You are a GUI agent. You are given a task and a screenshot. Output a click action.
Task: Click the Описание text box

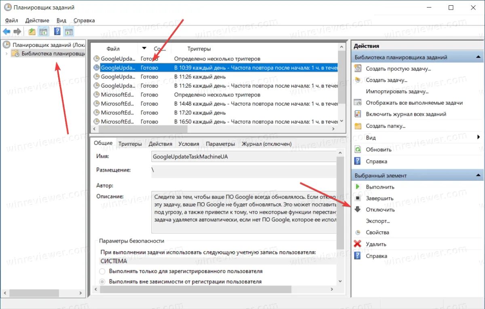click(x=244, y=212)
